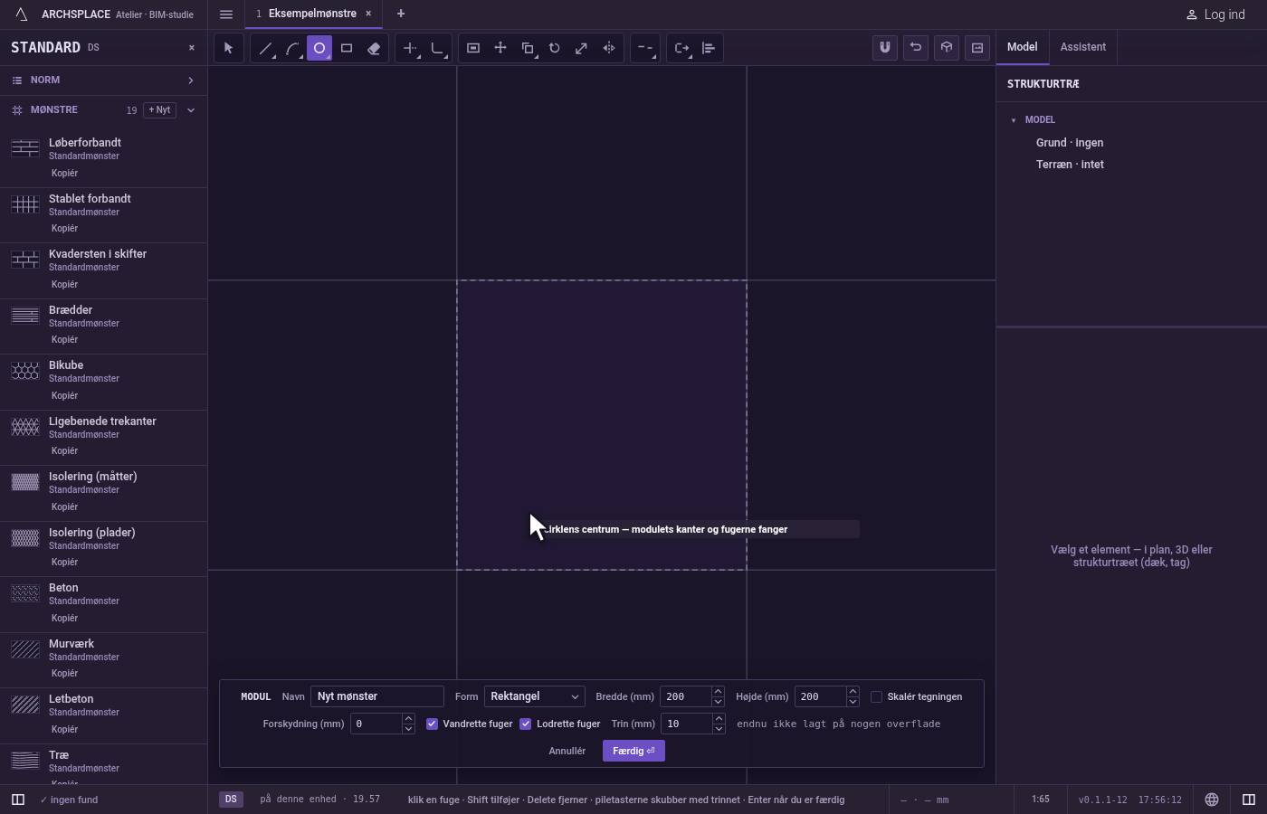
Task: Switch to the Model tab
Action: [x=1023, y=47]
